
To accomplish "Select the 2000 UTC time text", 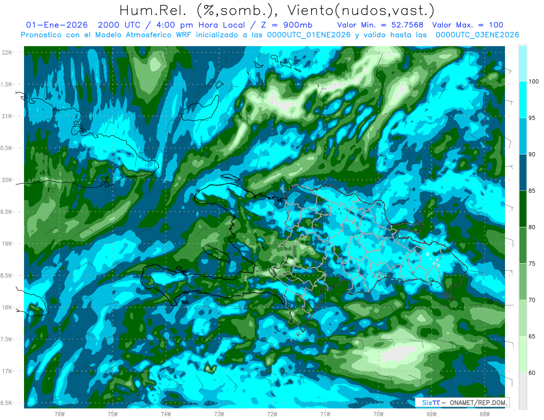I will [119, 25].
